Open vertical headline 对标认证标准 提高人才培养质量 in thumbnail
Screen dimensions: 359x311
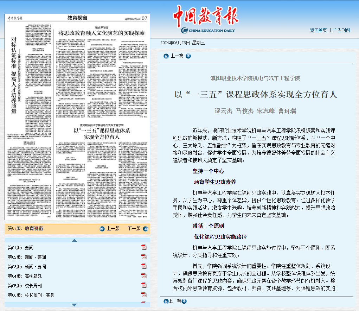(x=14, y=75)
